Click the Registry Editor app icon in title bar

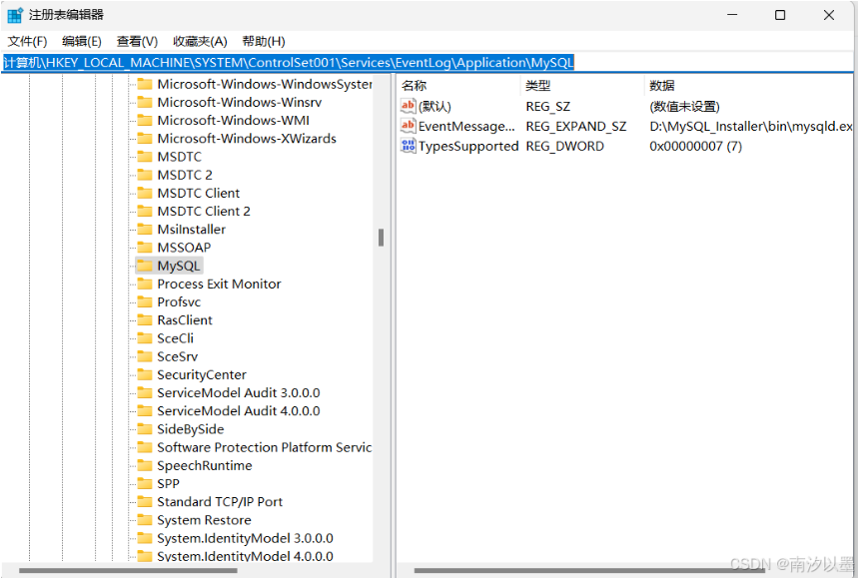(15, 15)
